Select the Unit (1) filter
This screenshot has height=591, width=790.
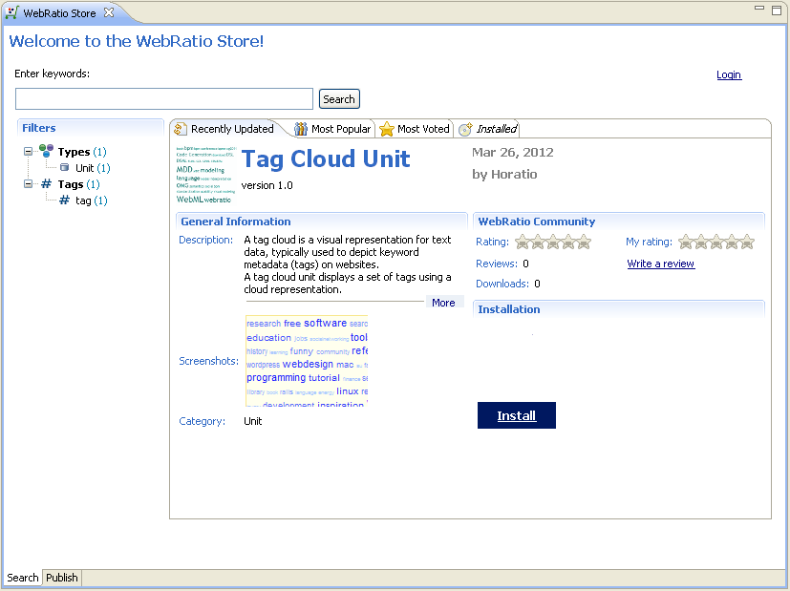[x=93, y=168]
